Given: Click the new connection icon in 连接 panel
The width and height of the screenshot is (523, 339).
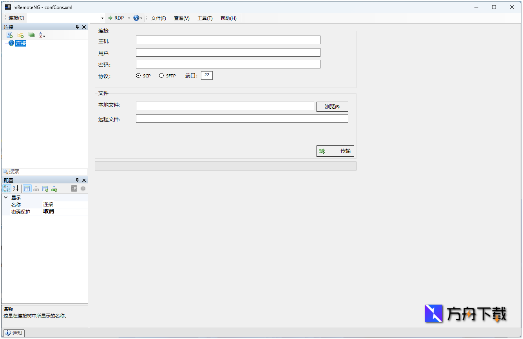Looking at the screenshot, I should tap(9, 35).
